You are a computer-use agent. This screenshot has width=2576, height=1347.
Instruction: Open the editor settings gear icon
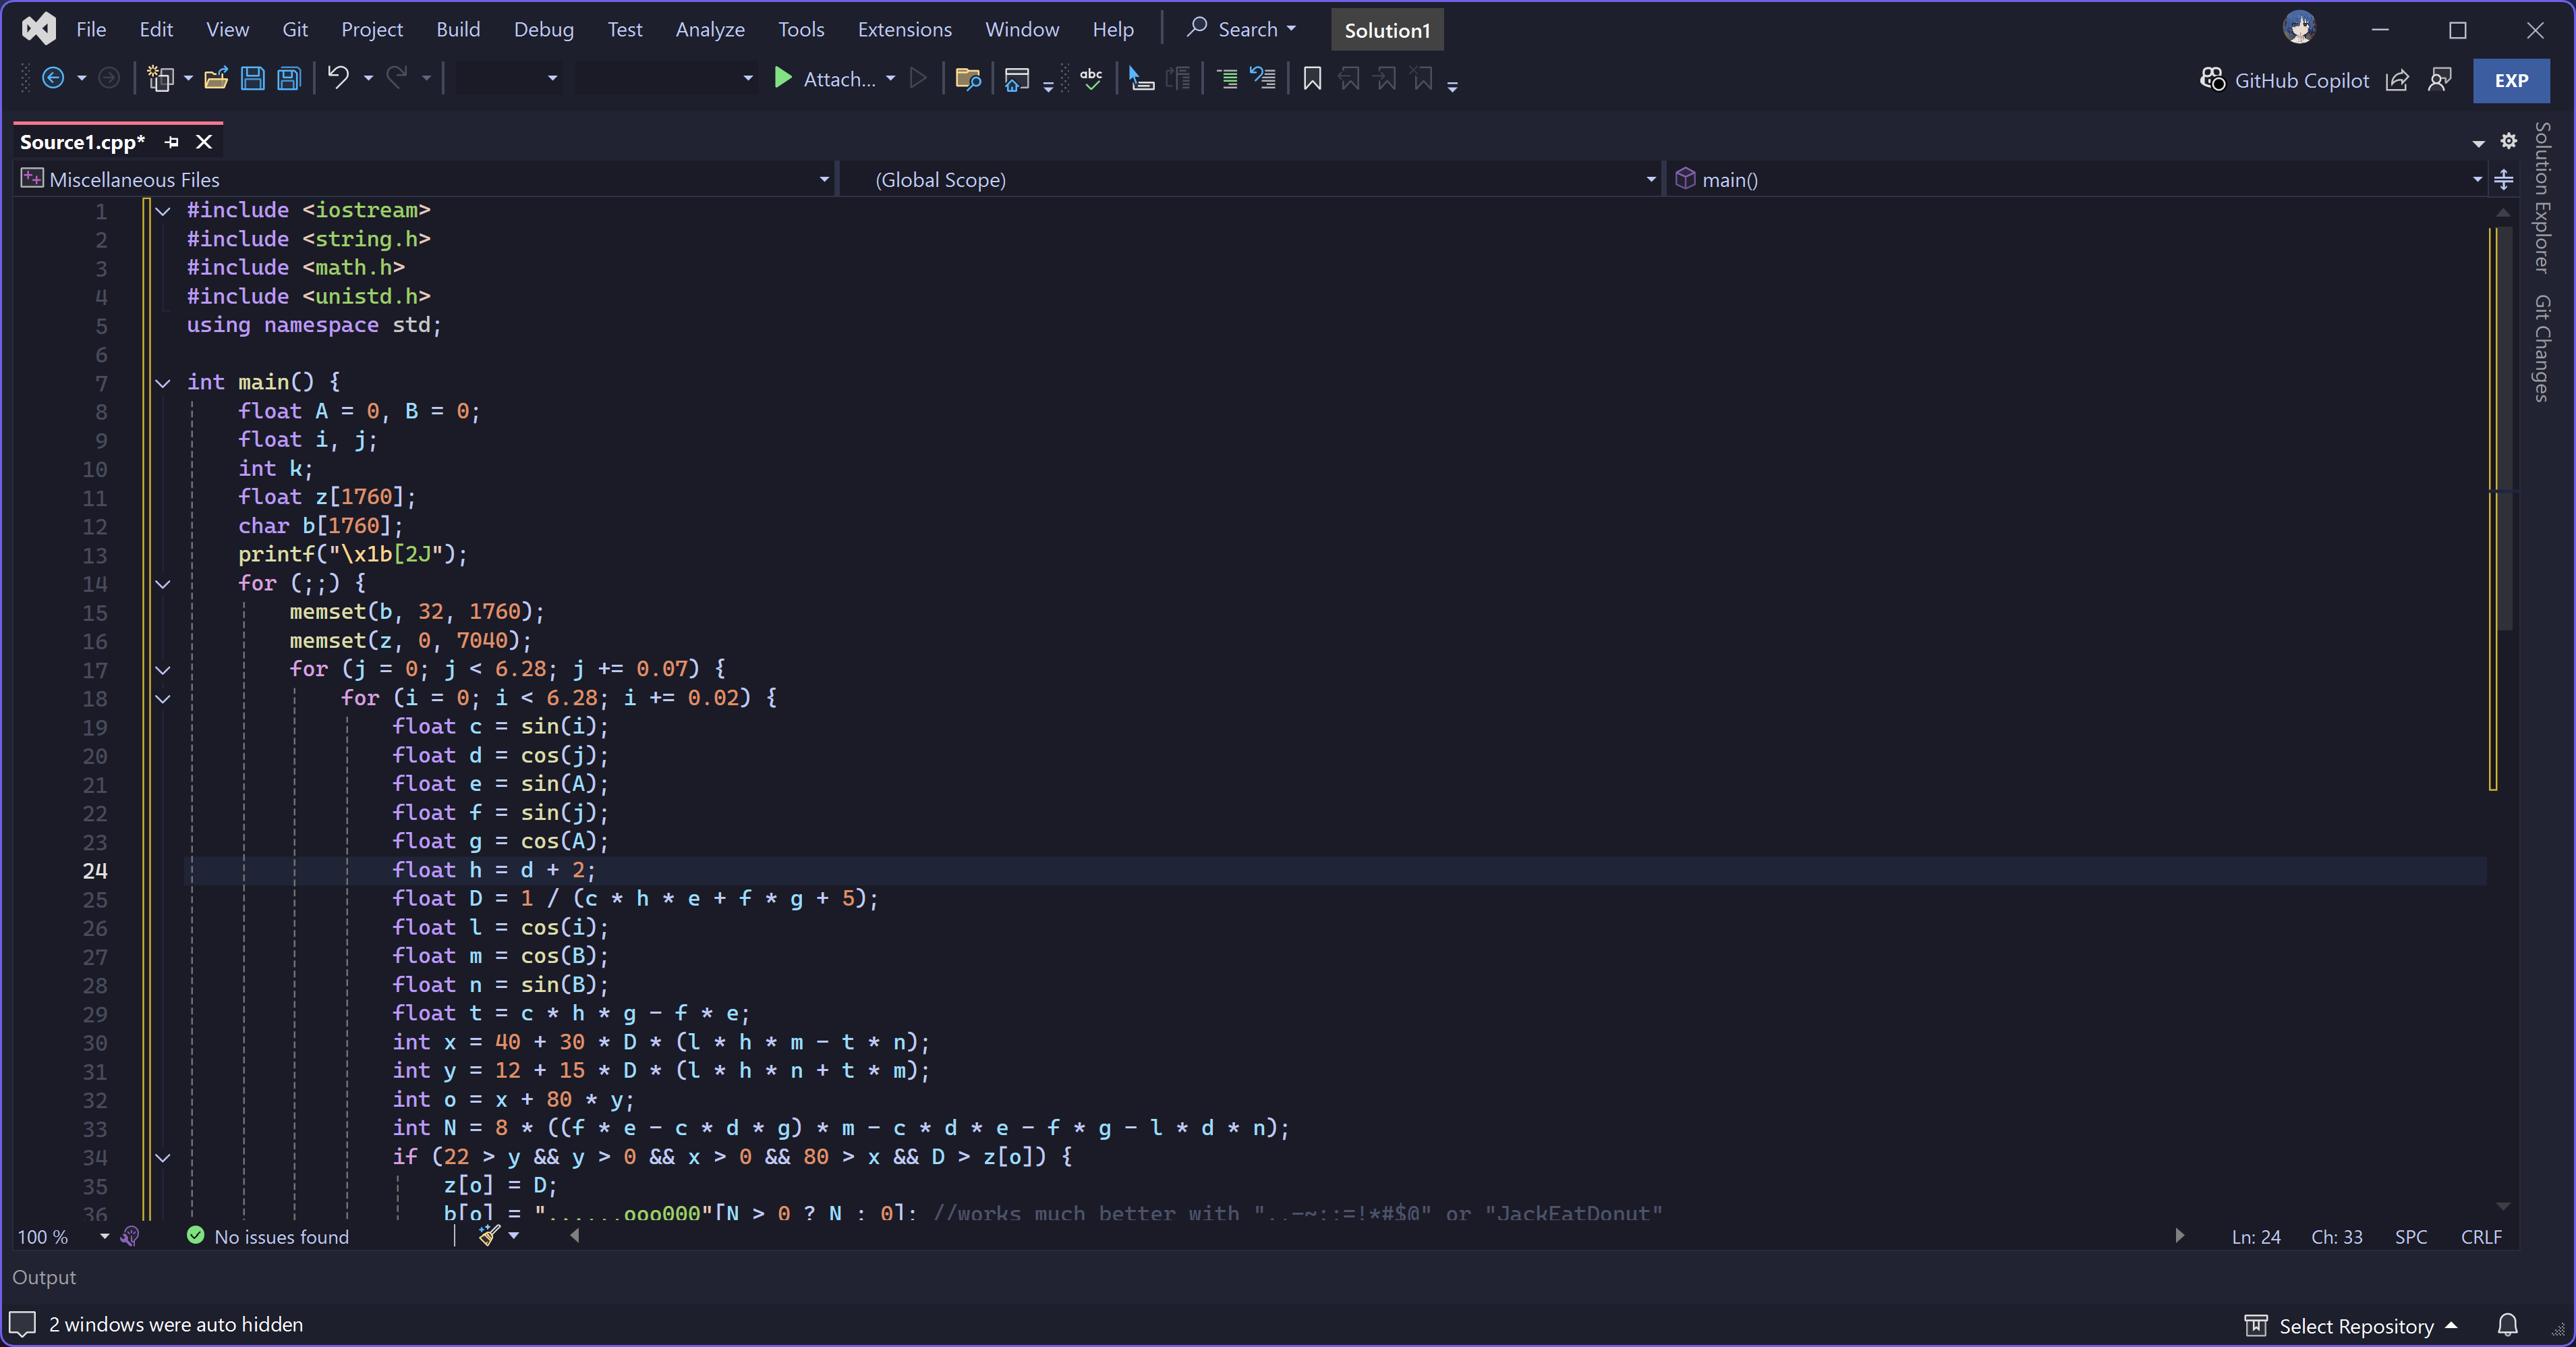click(x=2509, y=141)
